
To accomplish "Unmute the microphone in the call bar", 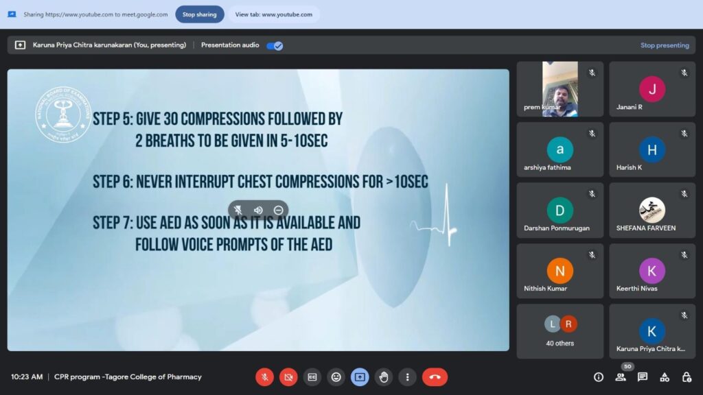I will 265,377.
